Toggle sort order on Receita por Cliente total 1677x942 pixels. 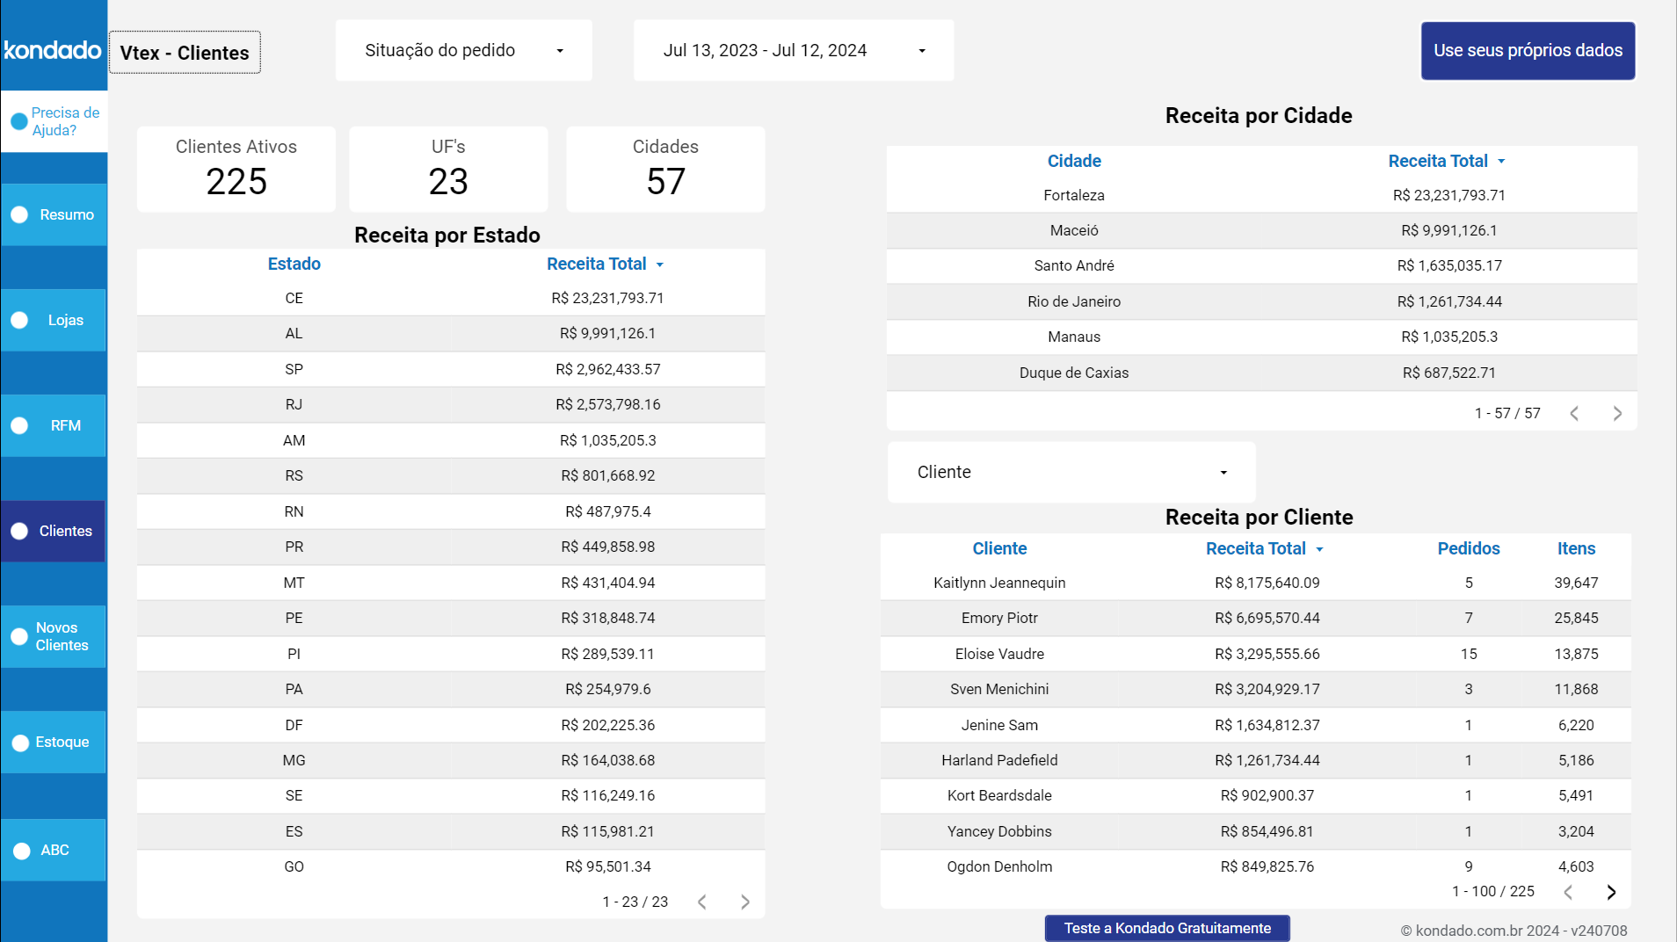click(1319, 548)
